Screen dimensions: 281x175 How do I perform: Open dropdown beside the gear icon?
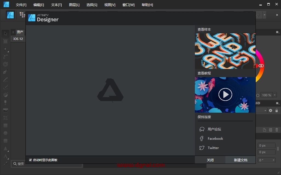265,110
